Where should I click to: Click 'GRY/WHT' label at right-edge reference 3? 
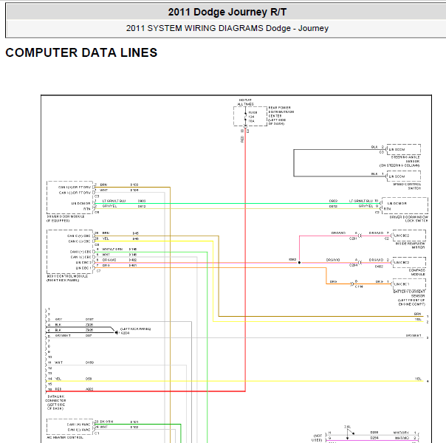click(x=414, y=335)
